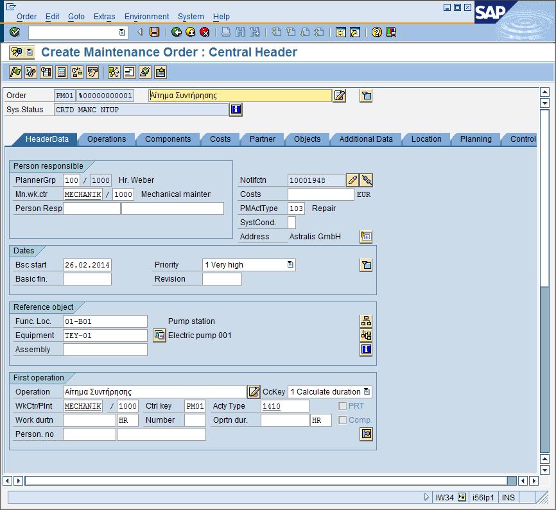Expand the status bar triangle beside IW34
Screen dimensions: 556x510
[426, 497]
